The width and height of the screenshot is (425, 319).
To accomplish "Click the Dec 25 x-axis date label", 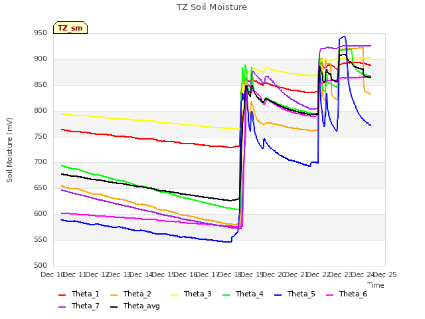I will coord(385,274).
